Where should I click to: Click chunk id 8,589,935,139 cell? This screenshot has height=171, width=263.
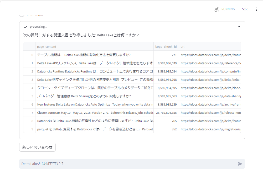click(x=166, y=104)
